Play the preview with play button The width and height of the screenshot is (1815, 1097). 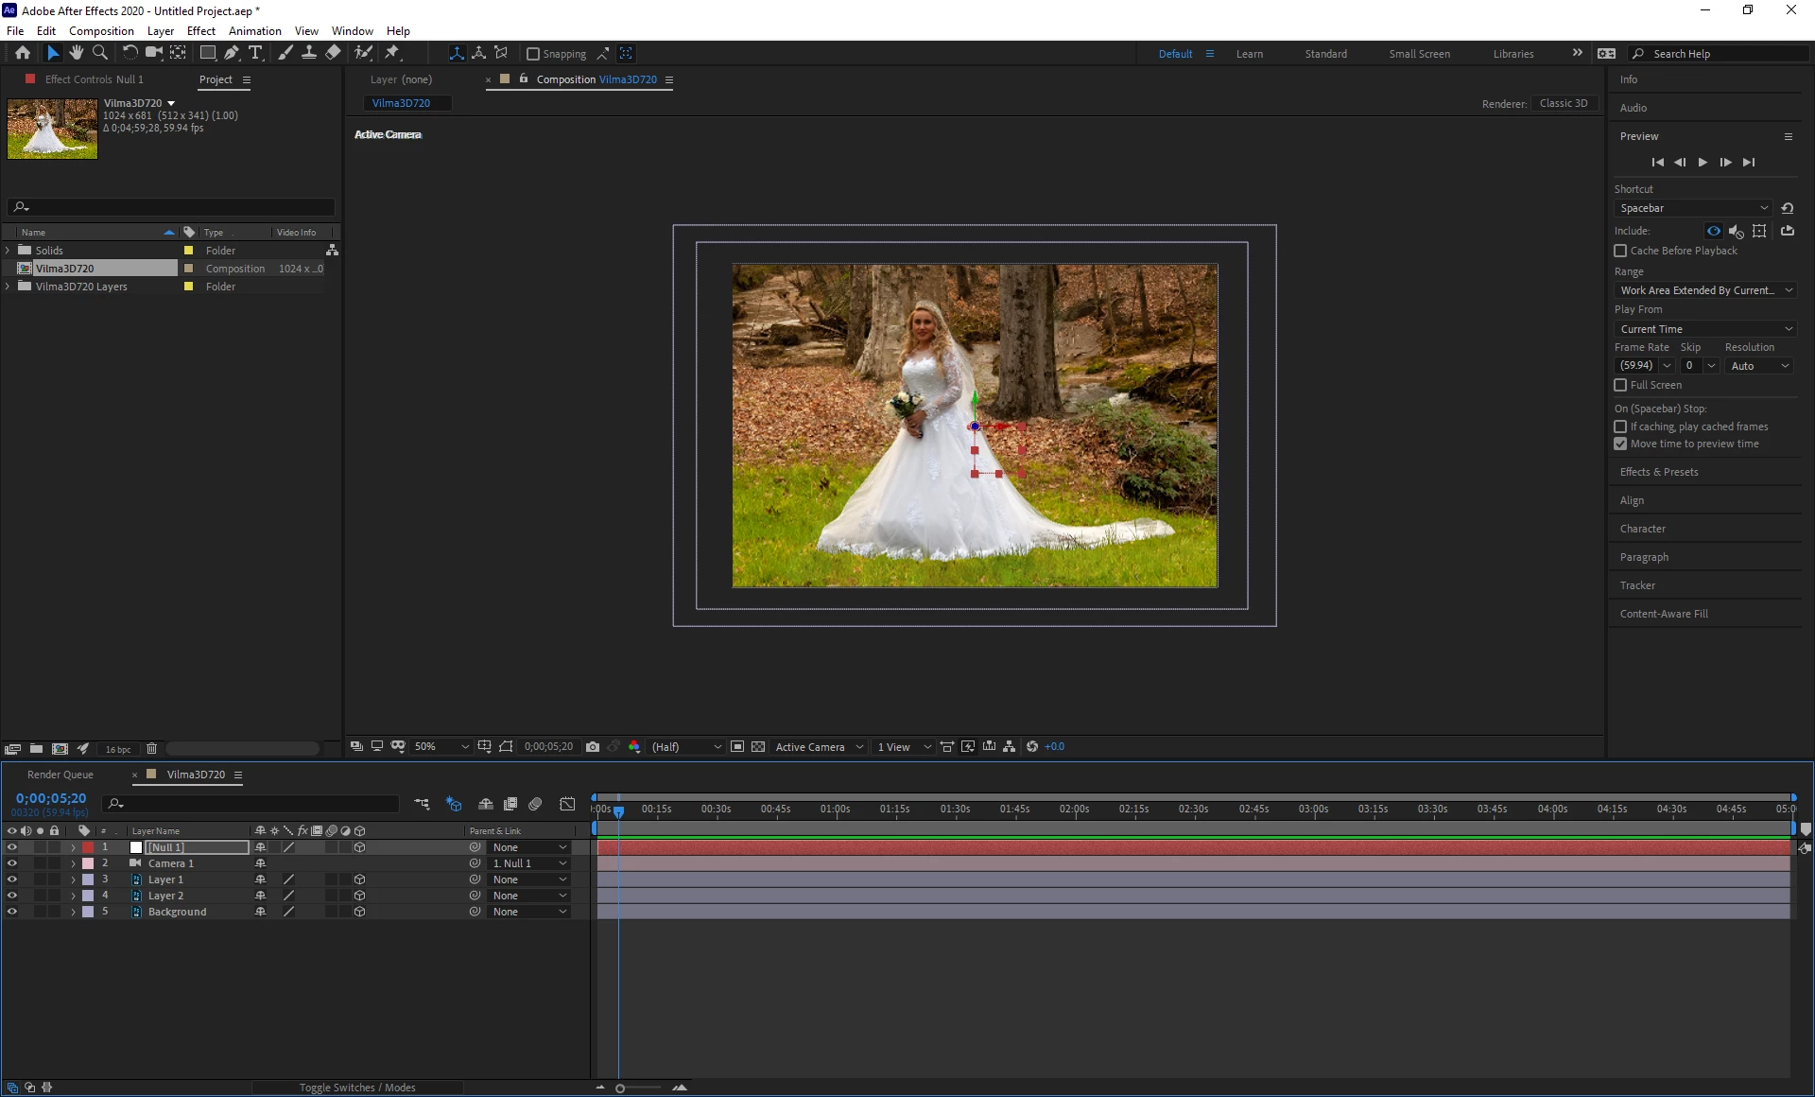[1703, 163]
